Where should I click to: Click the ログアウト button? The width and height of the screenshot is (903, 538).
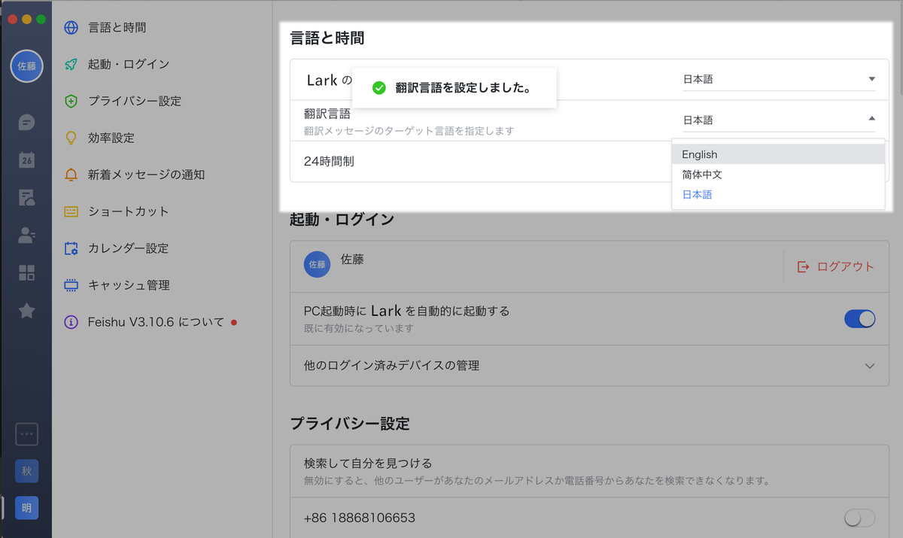[836, 266]
